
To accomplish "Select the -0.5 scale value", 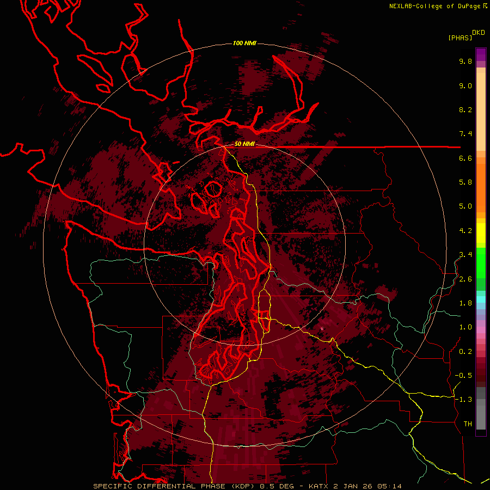I will point(463,376).
